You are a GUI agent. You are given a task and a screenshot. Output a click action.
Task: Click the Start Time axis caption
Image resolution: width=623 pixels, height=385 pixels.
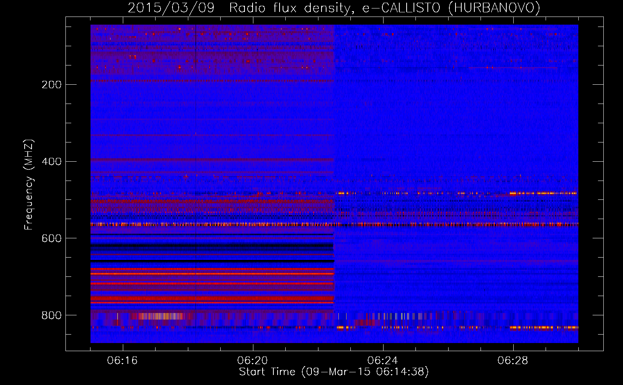[334, 372]
